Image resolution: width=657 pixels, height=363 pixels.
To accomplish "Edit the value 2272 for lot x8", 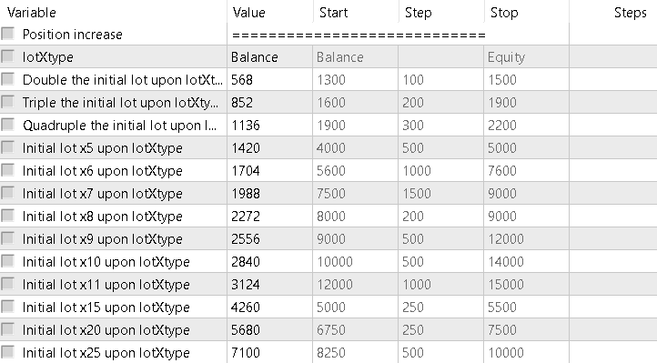I will coord(270,216).
